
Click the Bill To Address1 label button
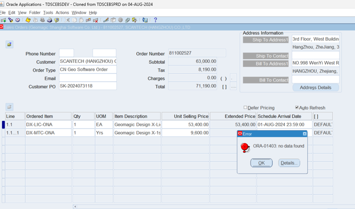tap(265, 64)
